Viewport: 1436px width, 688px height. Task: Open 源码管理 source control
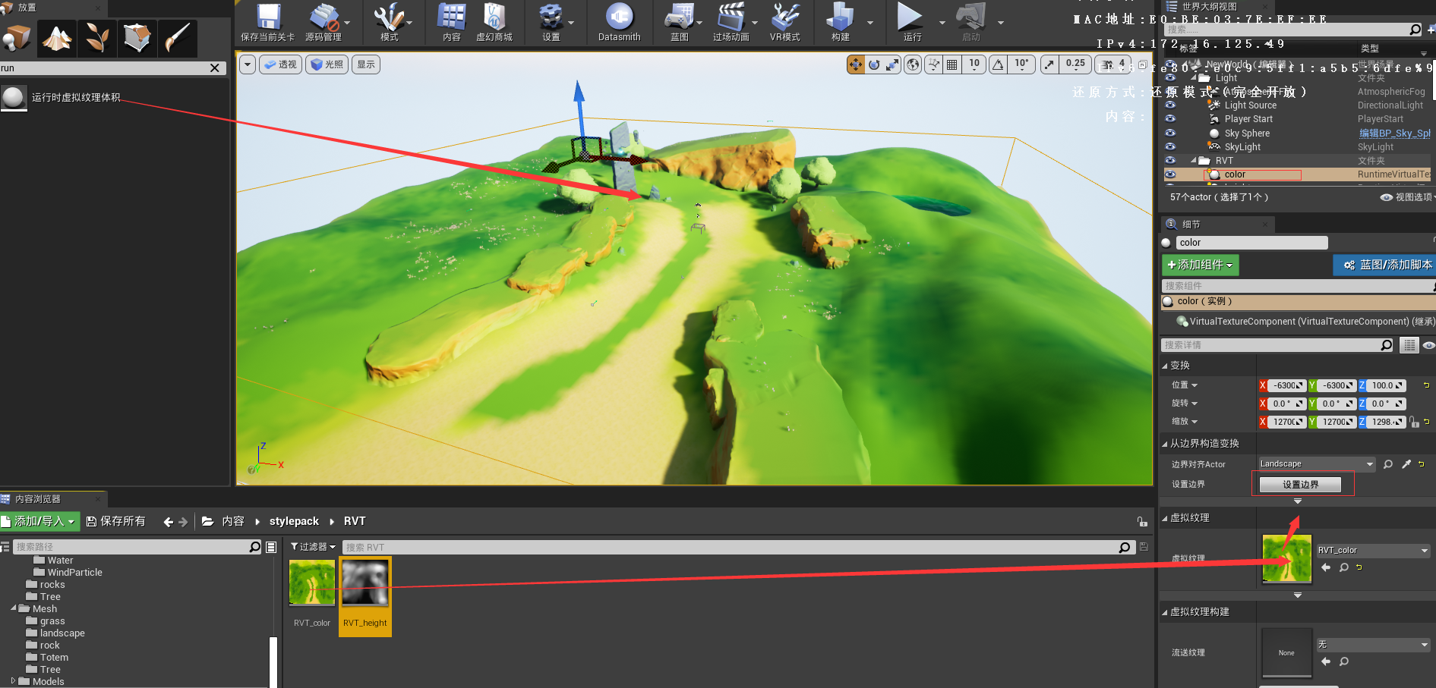[323, 22]
